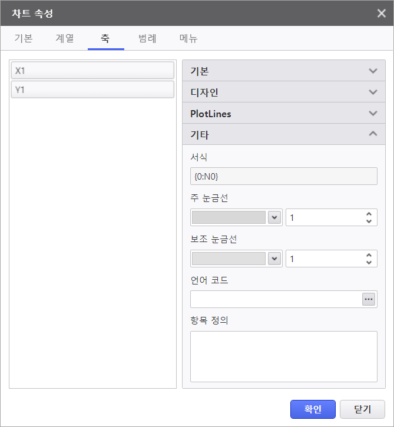
Task: Open the 범례 tab
Action: [x=147, y=39]
